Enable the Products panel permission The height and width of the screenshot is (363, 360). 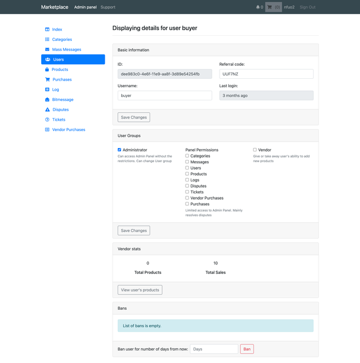(x=187, y=174)
